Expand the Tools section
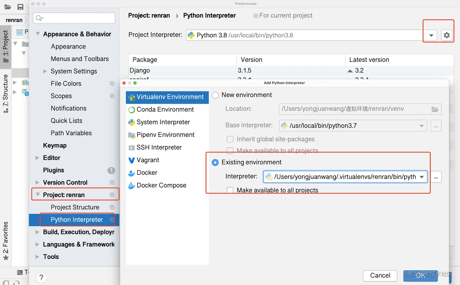The image size is (460, 285). tap(37, 257)
